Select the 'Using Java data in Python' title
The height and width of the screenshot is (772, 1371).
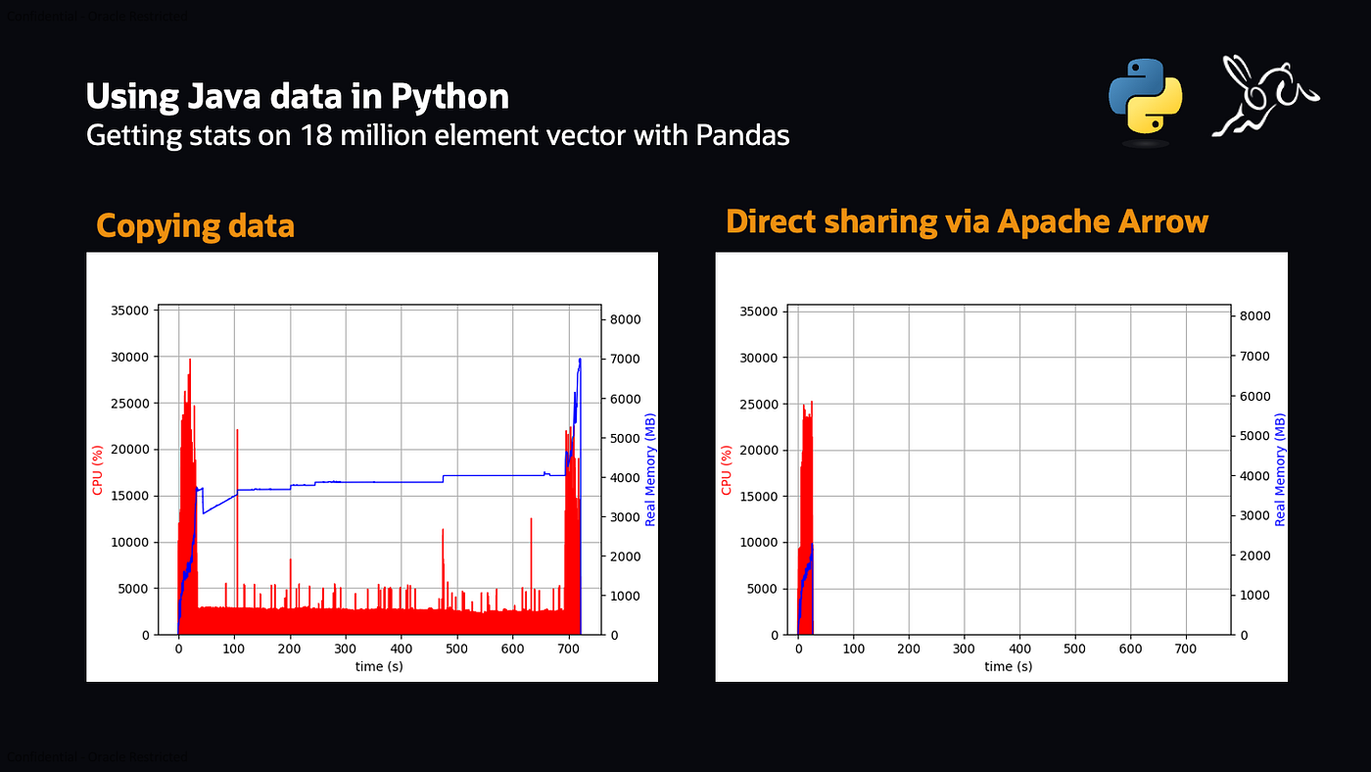(x=298, y=97)
